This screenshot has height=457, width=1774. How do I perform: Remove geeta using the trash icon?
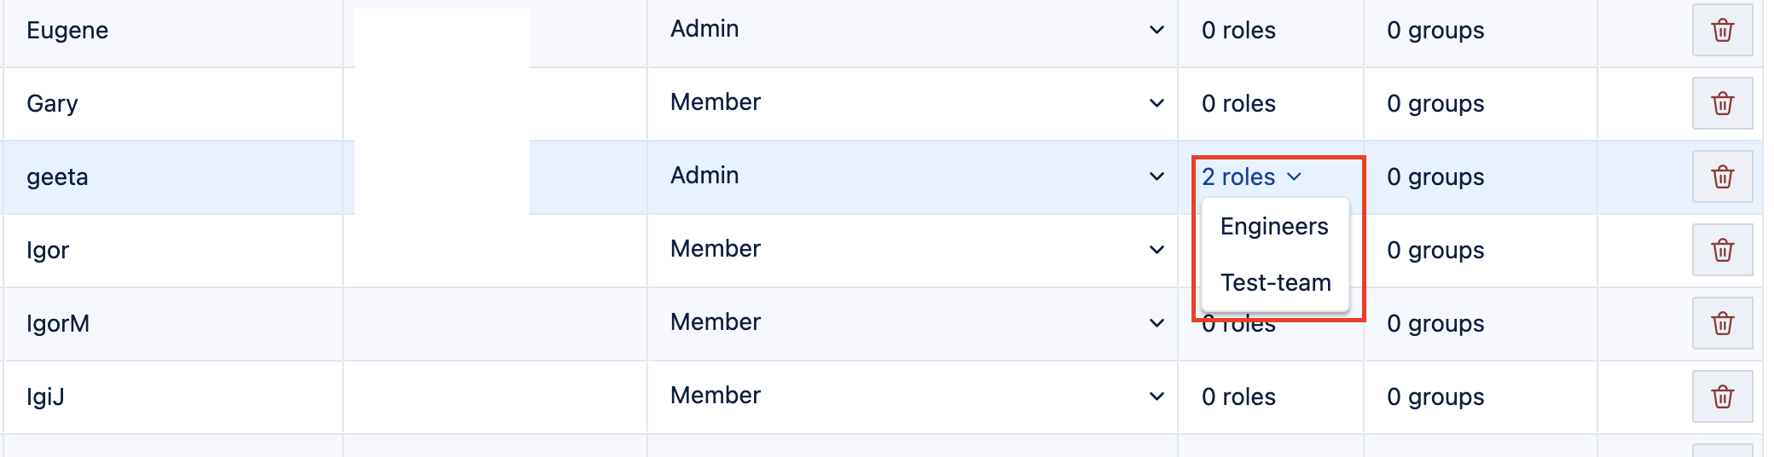pos(1722,177)
